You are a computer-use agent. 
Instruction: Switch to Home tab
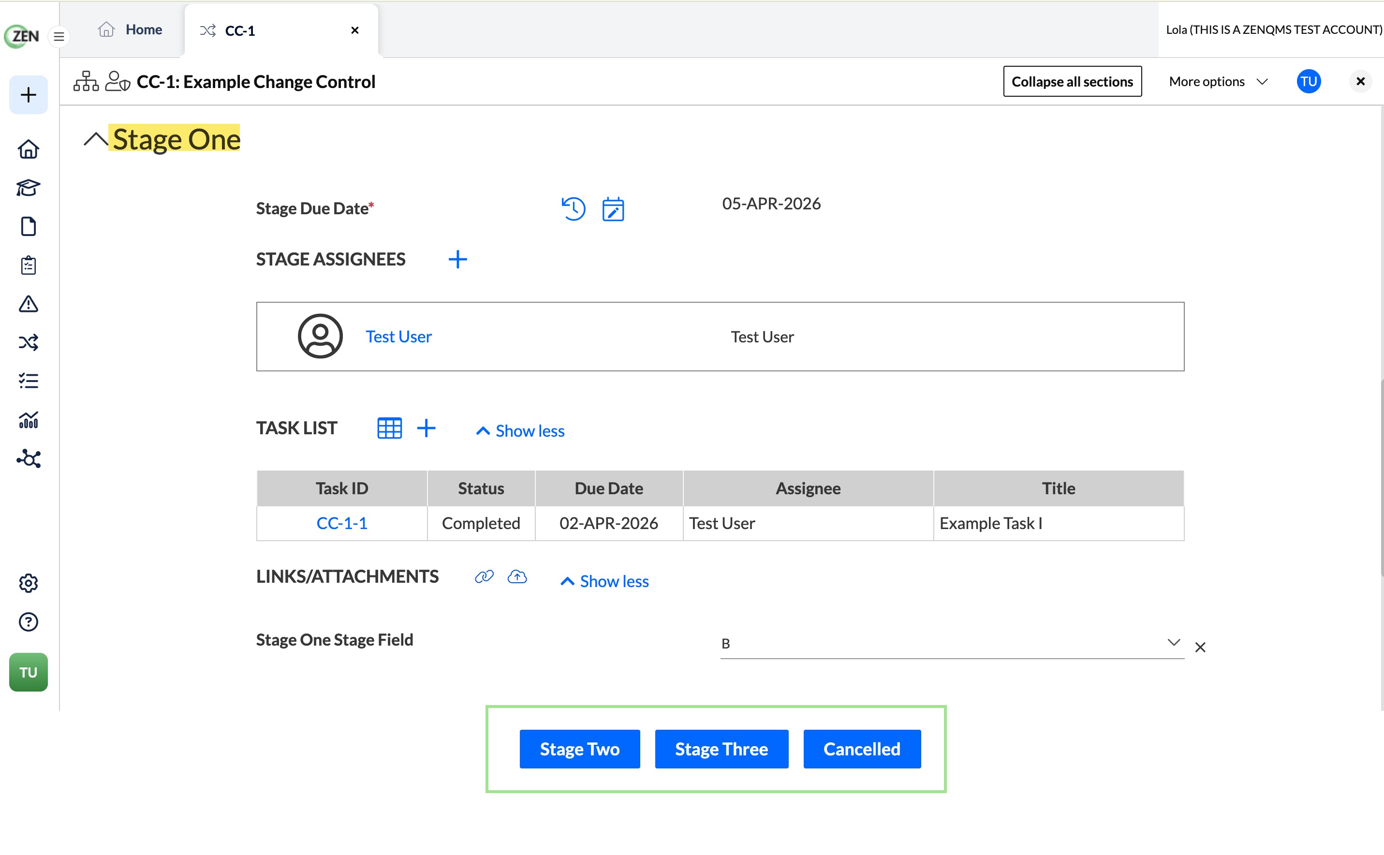(130, 29)
